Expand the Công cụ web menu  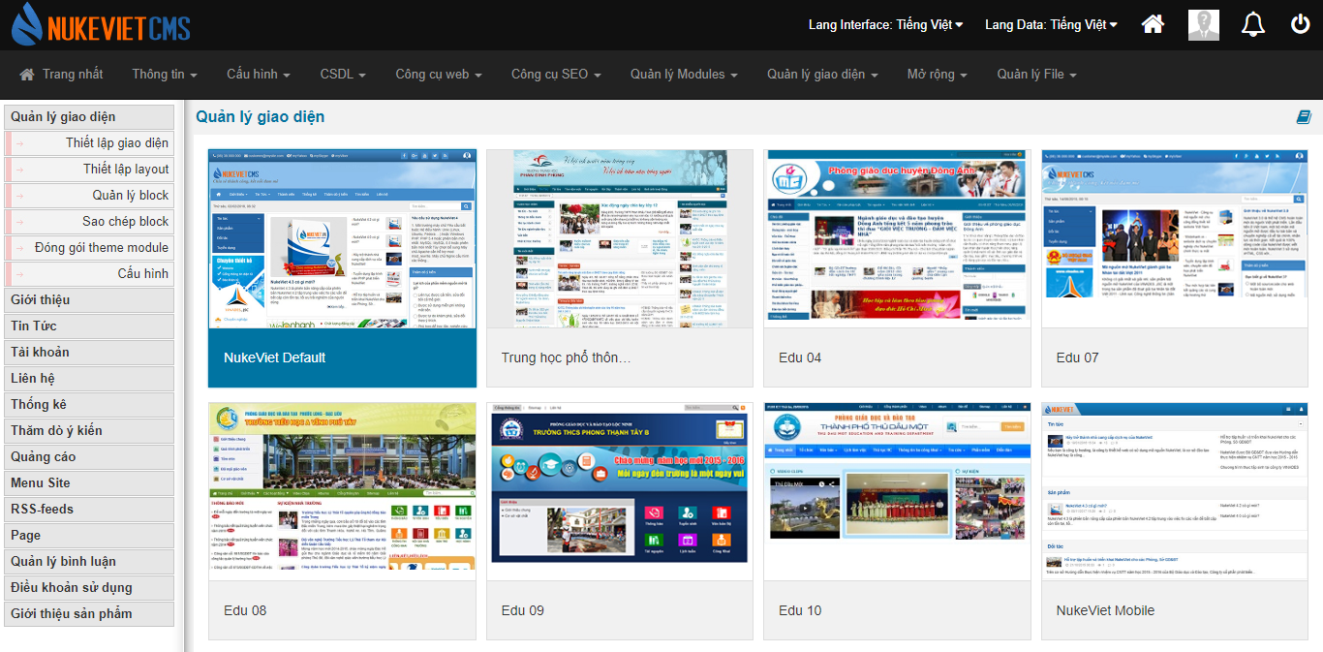coord(439,75)
